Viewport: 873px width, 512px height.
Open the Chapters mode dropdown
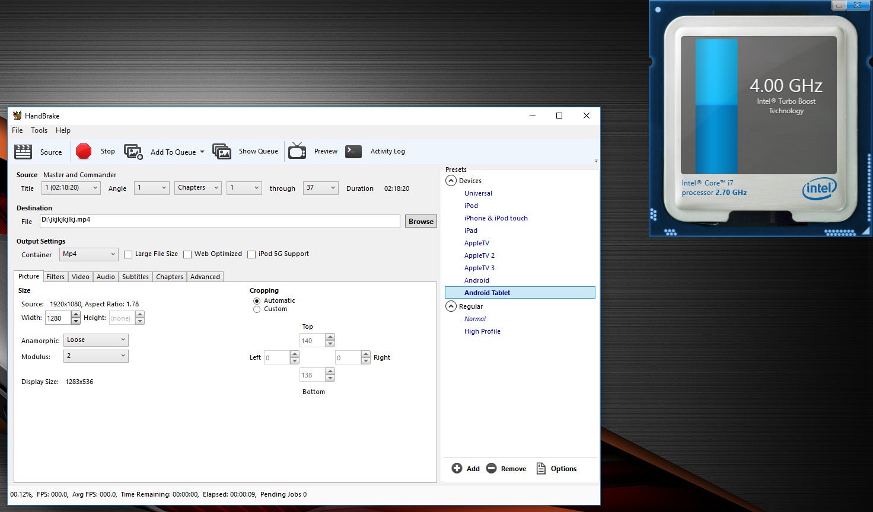click(x=198, y=188)
